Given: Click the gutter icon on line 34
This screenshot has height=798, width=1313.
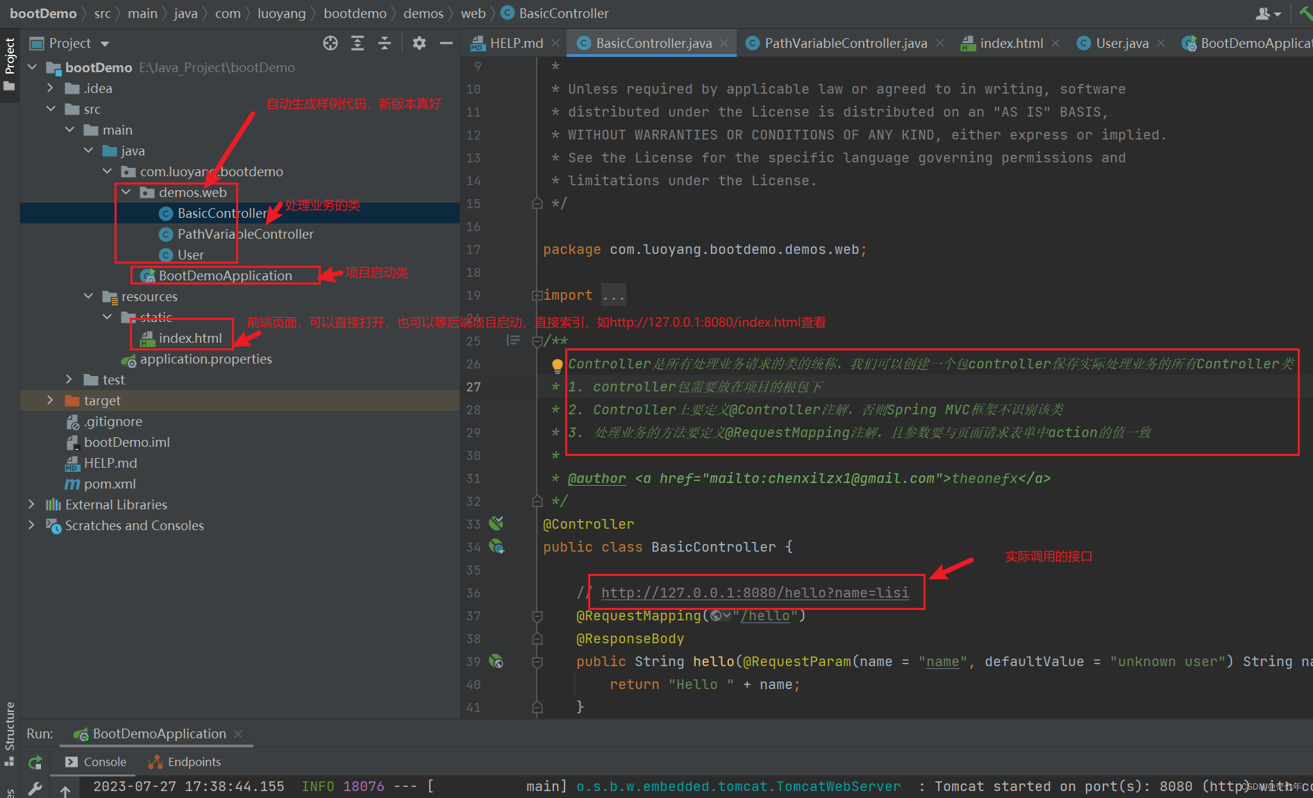Looking at the screenshot, I should pyautogui.click(x=496, y=546).
